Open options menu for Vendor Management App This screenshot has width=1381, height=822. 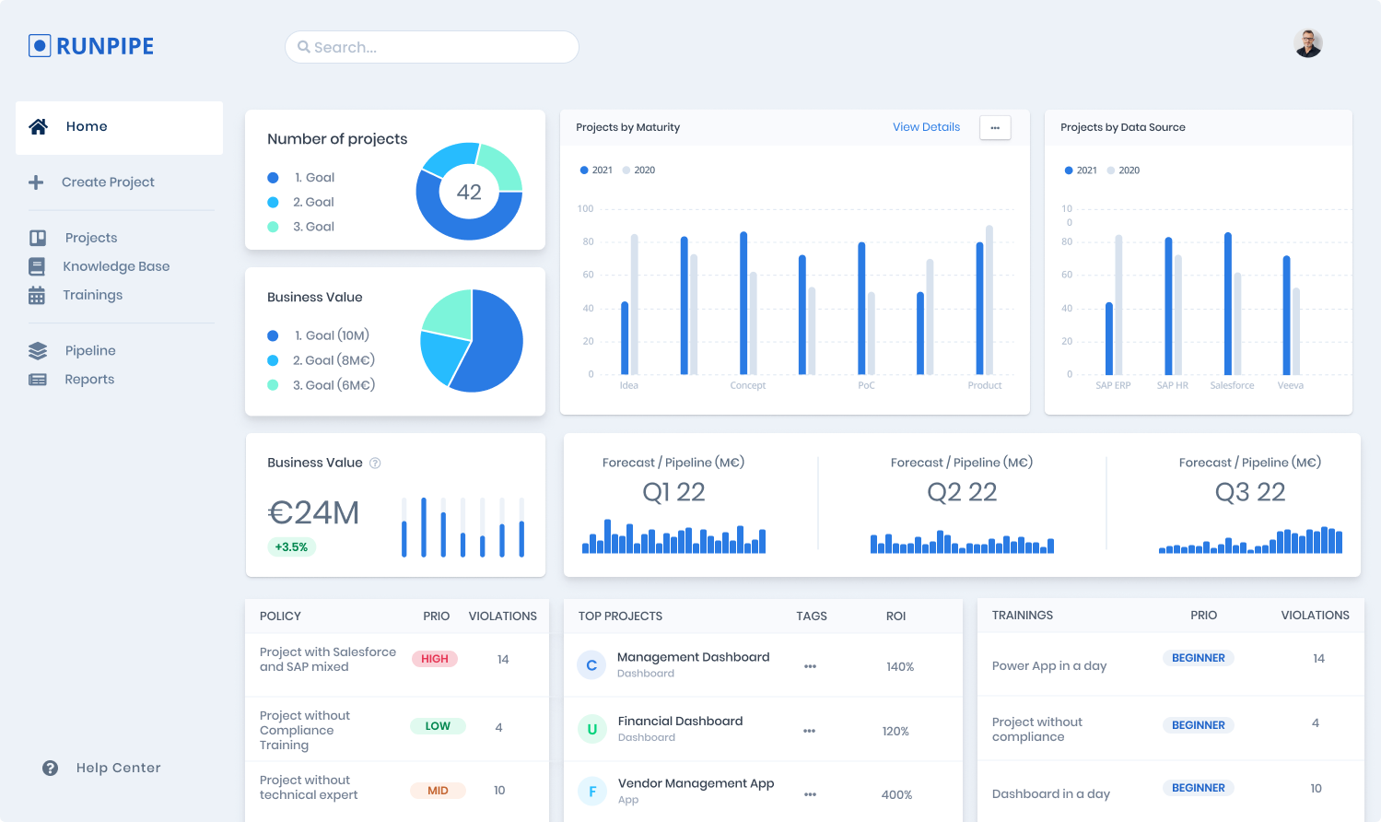click(809, 793)
